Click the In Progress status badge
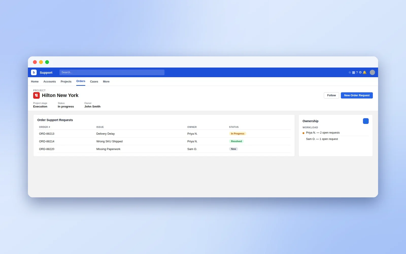Screen dimensions: 406x254 [x=238, y=134]
